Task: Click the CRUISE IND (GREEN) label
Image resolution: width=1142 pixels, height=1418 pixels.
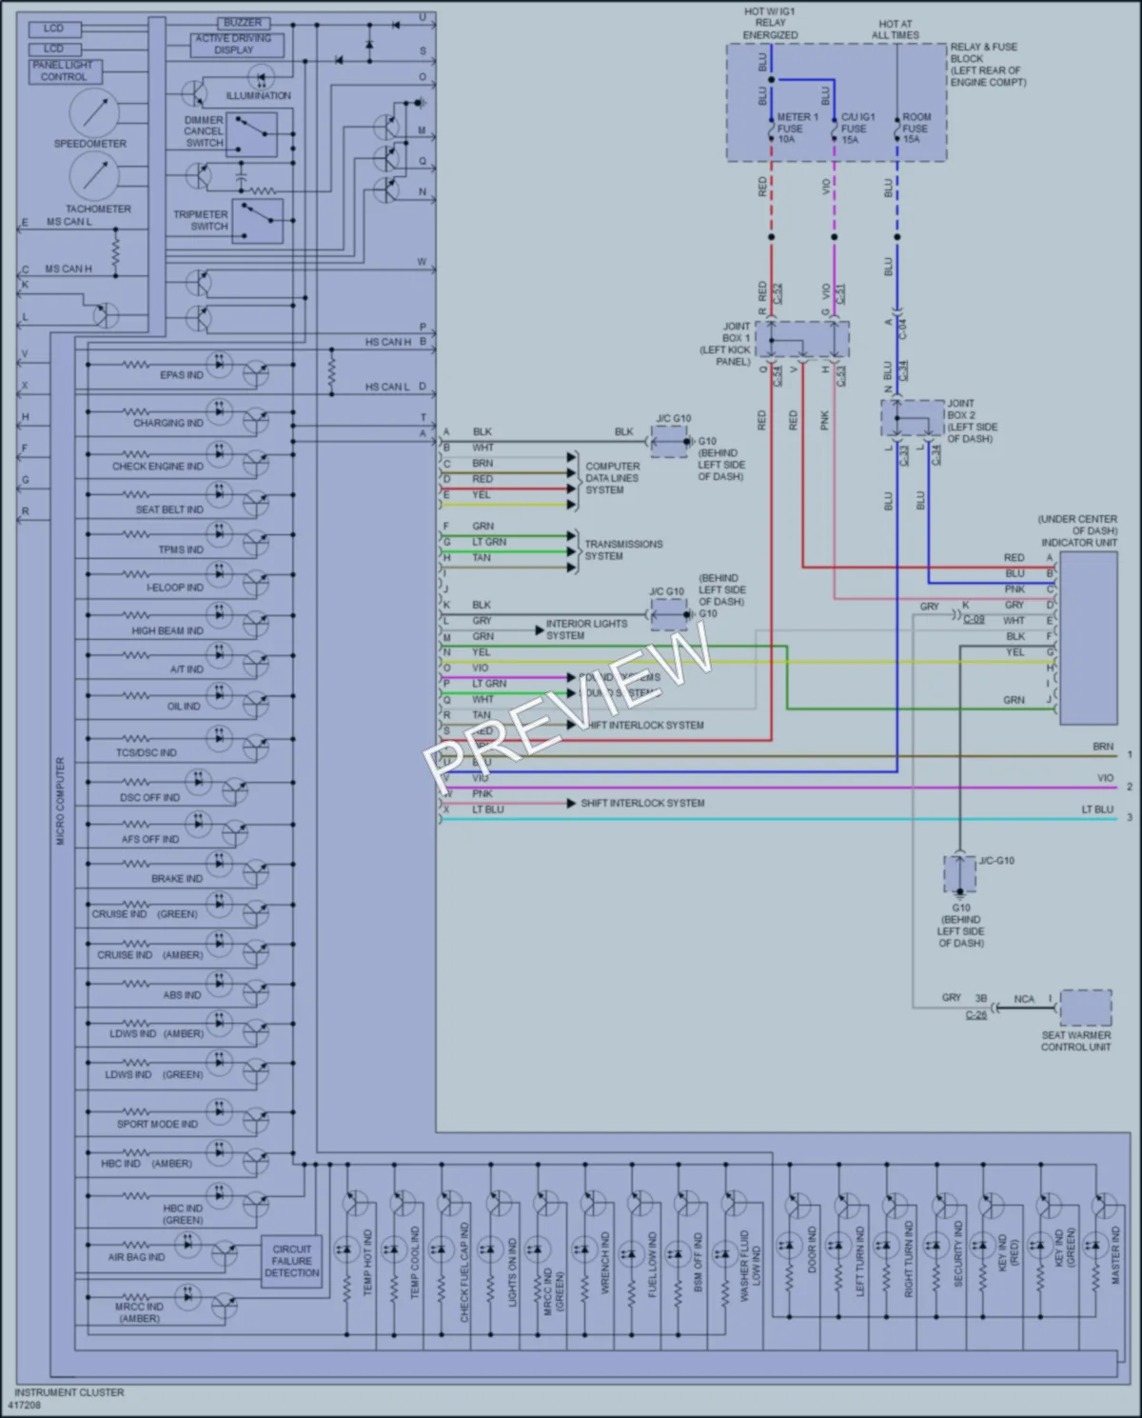Action: (145, 914)
